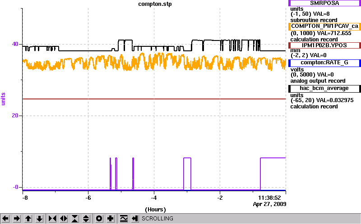Click the horizontal zoom-out diamond icon
The height and width of the screenshot is (224, 361).
pyautogui.click(x=64, y=219)
